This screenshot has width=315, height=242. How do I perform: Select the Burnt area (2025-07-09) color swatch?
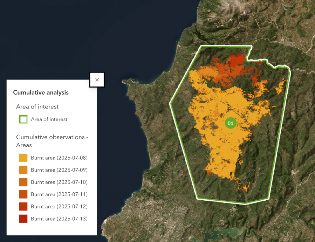pyautogui.click(x=23, y=170)
